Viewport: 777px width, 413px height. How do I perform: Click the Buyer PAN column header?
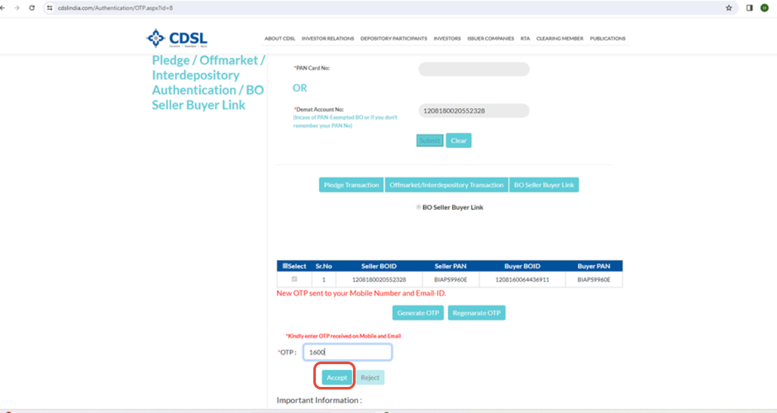593,266
